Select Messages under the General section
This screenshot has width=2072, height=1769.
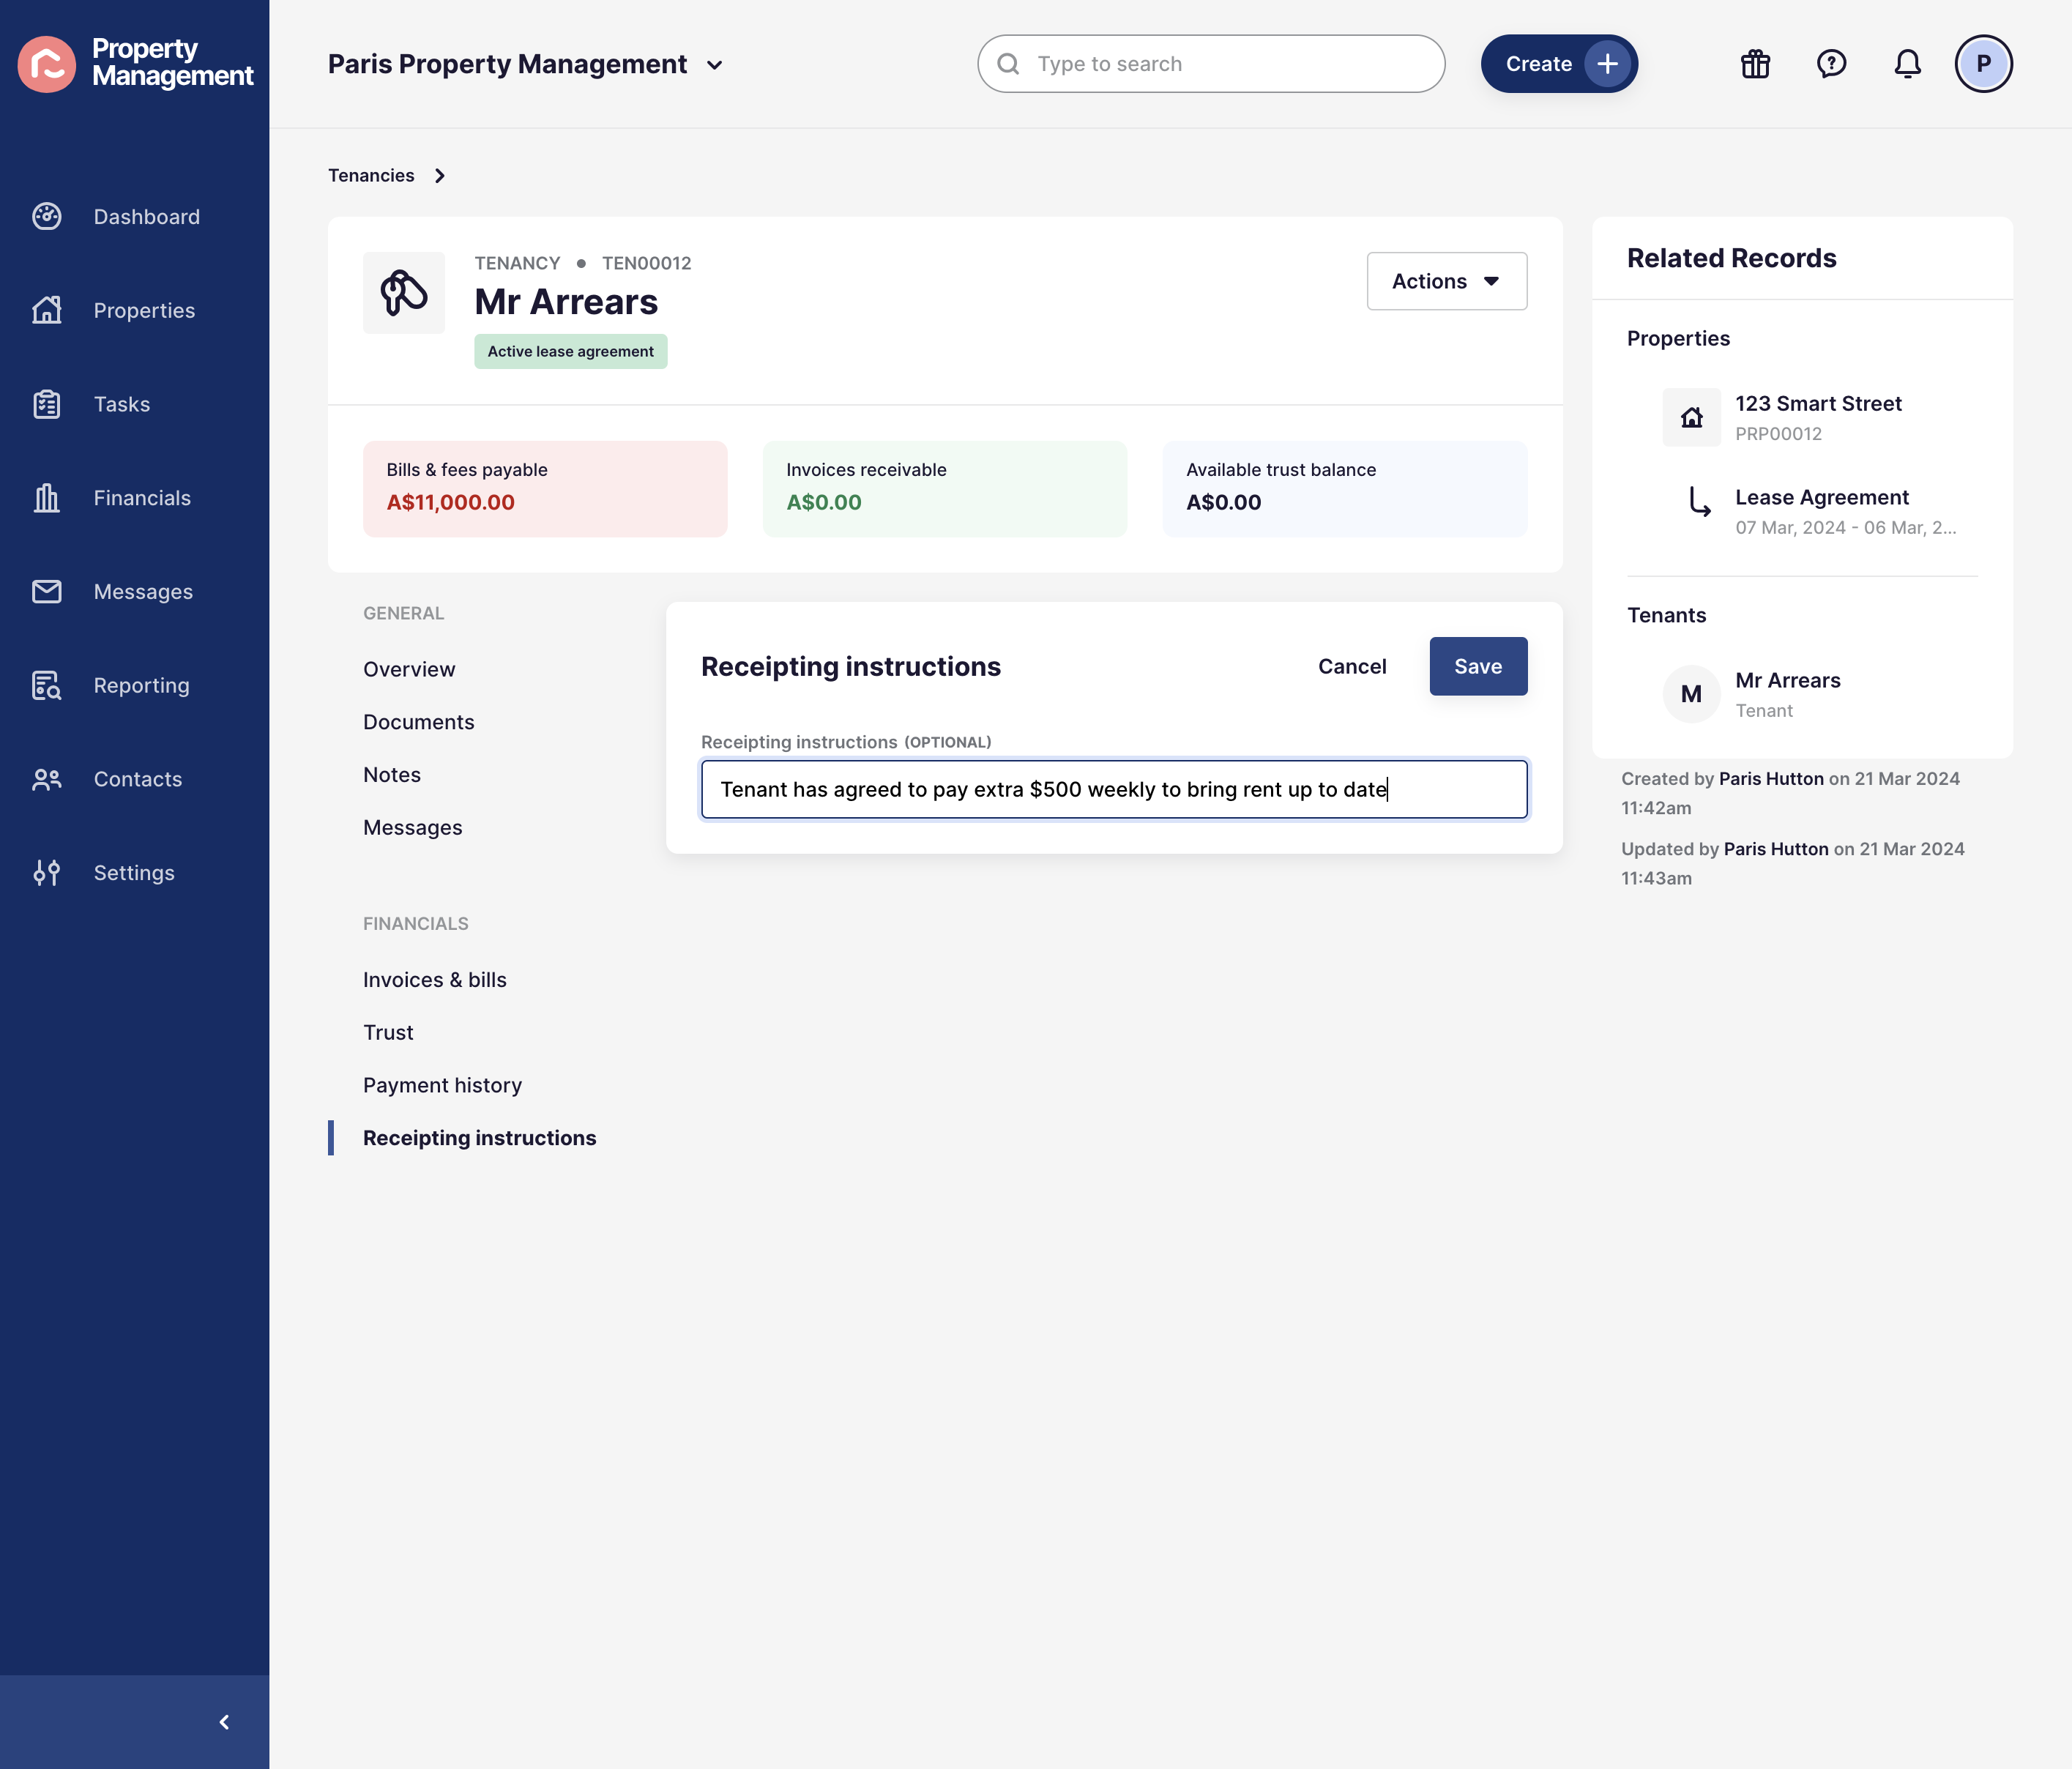click(x=413, y=828)
